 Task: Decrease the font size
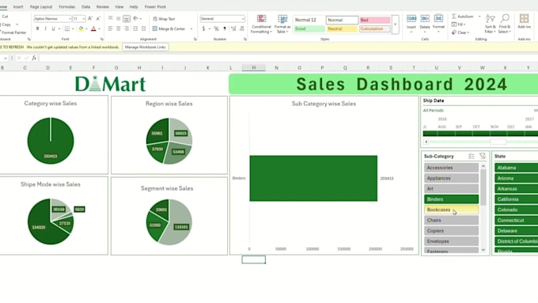coord(98,18)
